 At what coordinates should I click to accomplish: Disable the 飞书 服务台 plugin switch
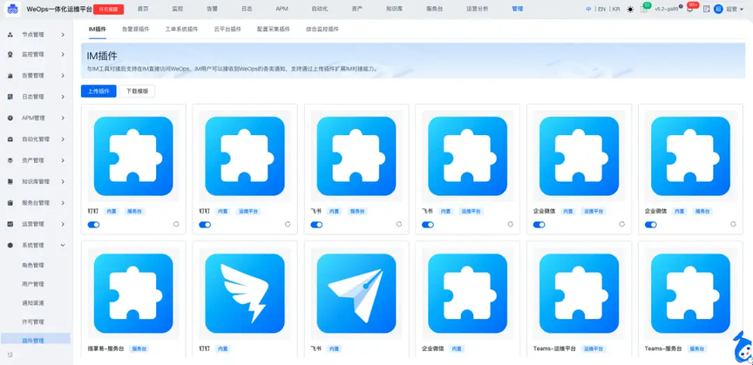(316, 224)
